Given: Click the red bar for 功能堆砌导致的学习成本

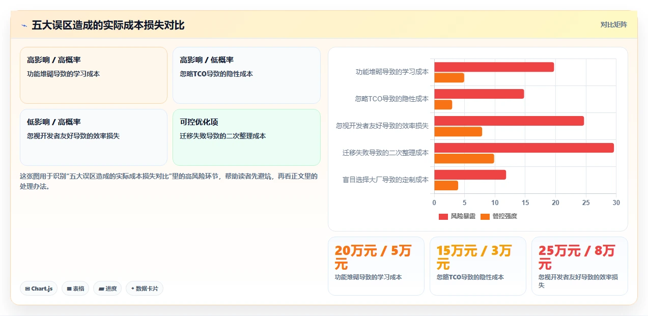Looking at the screenshot, I should (494, 67).
